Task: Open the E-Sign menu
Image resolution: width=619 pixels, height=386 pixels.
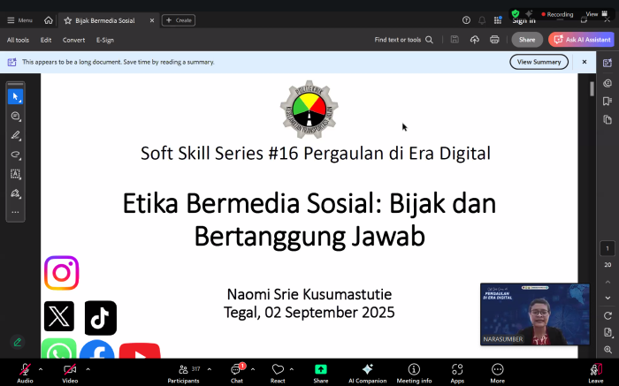Action: coord(105,40)
